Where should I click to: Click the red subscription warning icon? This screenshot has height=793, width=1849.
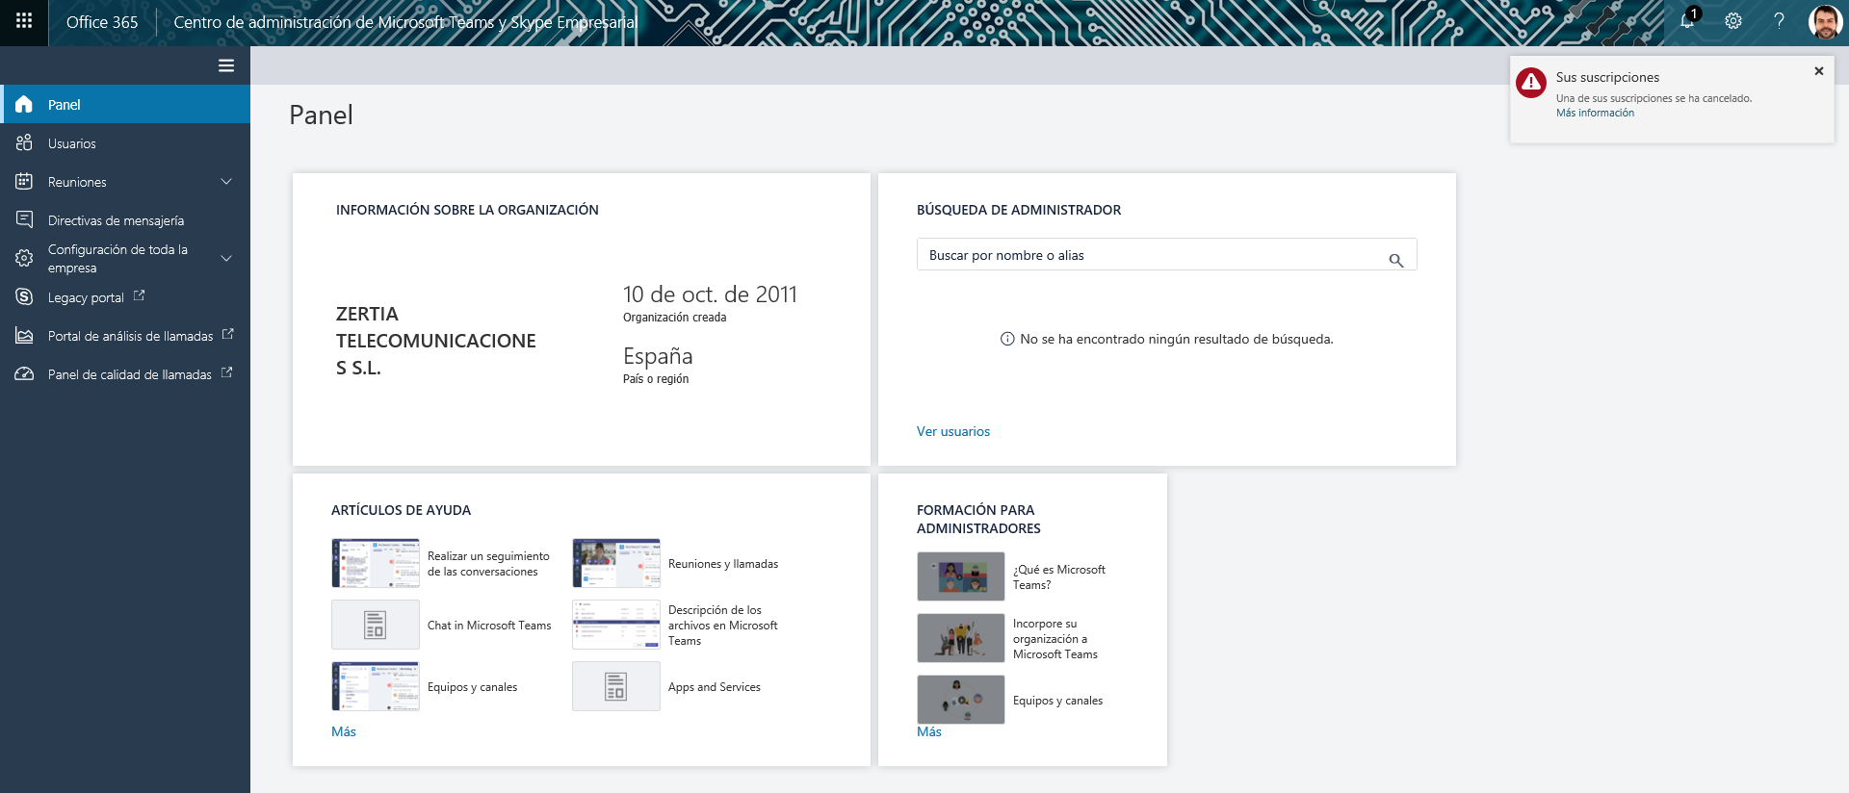[1531, 83]
